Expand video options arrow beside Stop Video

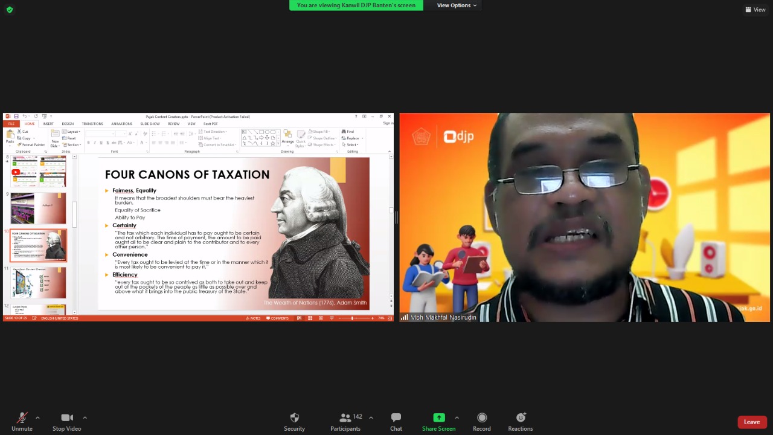point(85,417)
